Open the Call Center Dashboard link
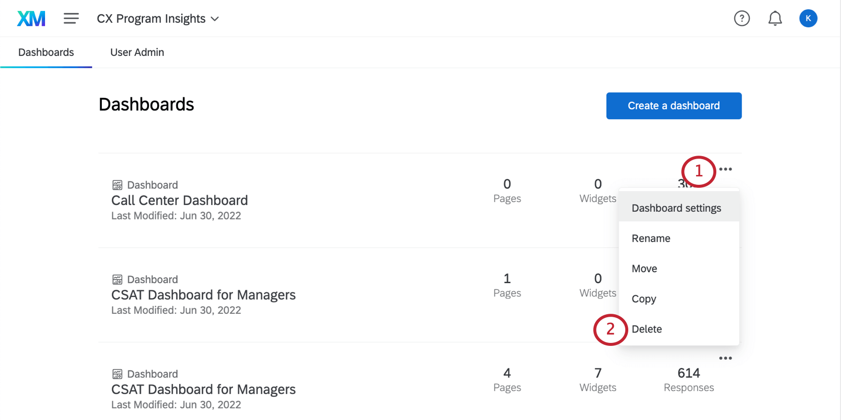The image size is (841, 420). click(x=180, y=200)
